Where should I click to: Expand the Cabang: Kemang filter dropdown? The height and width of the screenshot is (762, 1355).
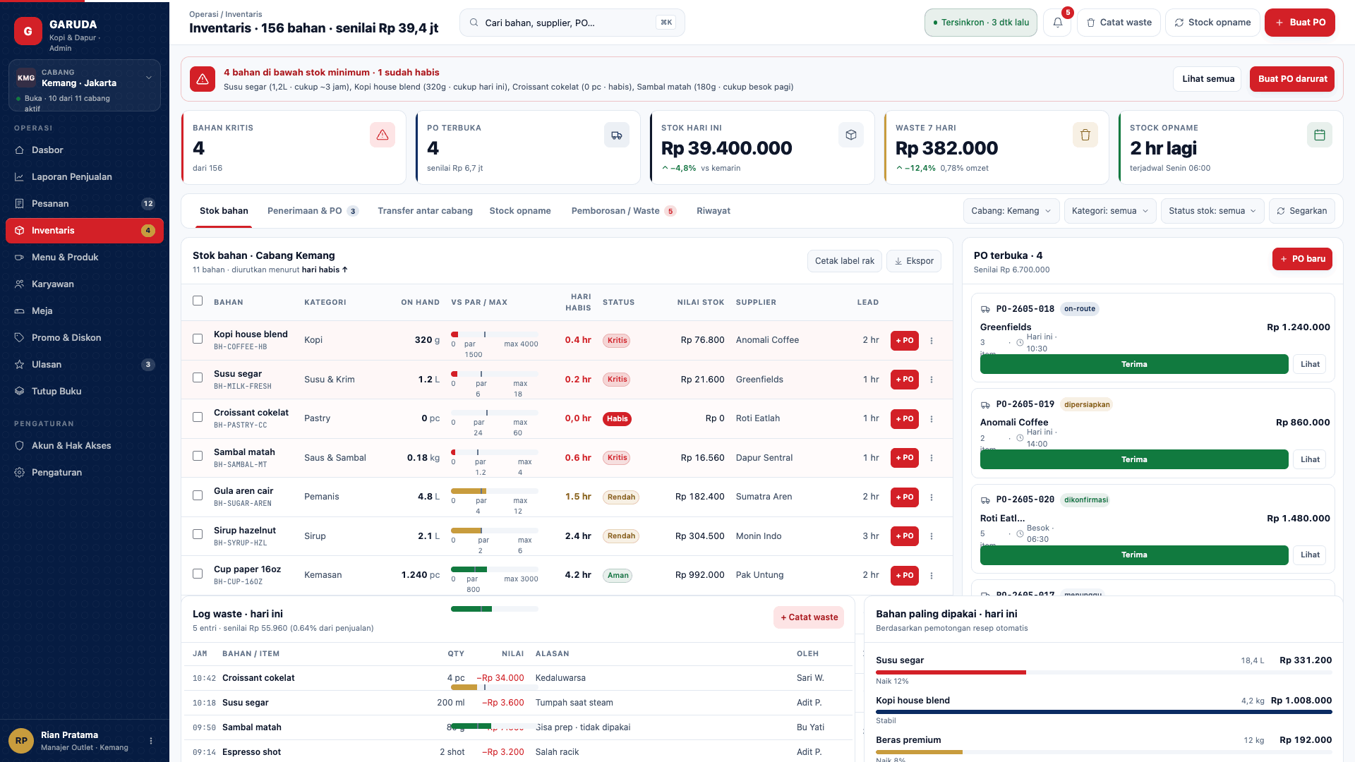coord(1011,211)
